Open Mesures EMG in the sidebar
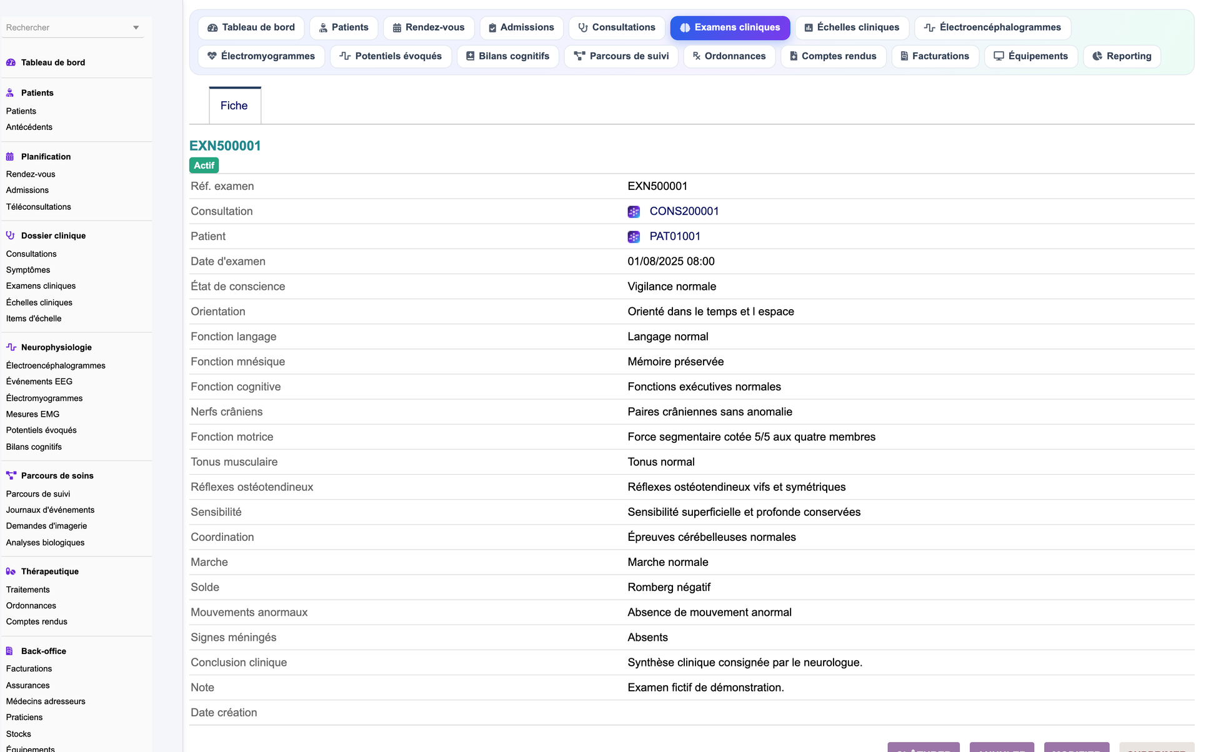 [x=33, y=414]
